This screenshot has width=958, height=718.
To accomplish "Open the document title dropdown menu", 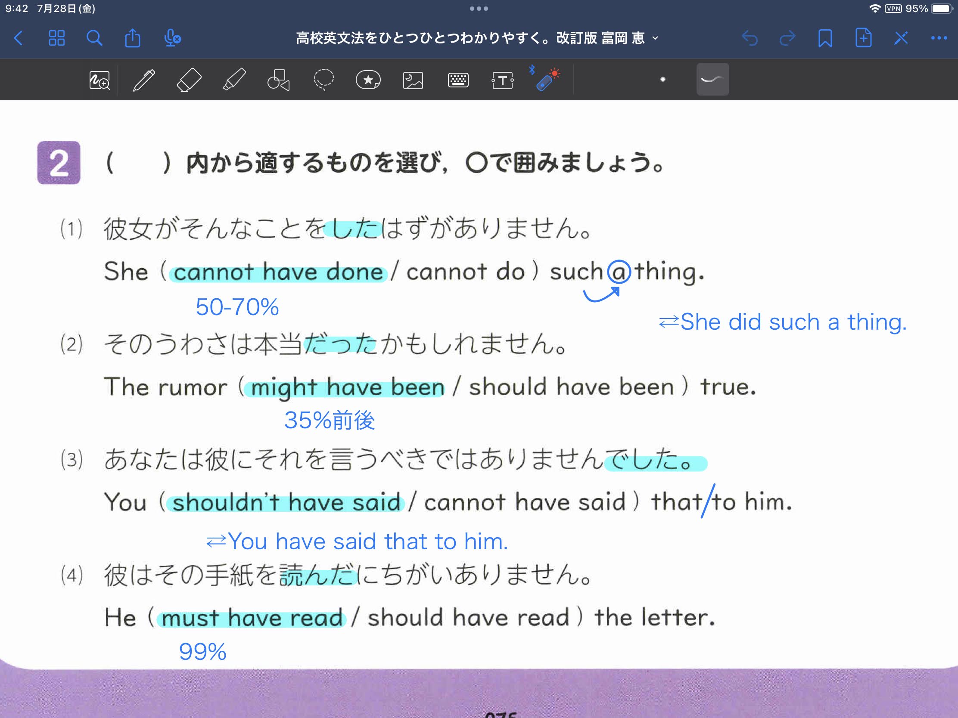I will tap(655, 38).
